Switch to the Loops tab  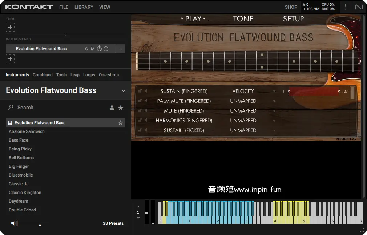pos(89,75)
